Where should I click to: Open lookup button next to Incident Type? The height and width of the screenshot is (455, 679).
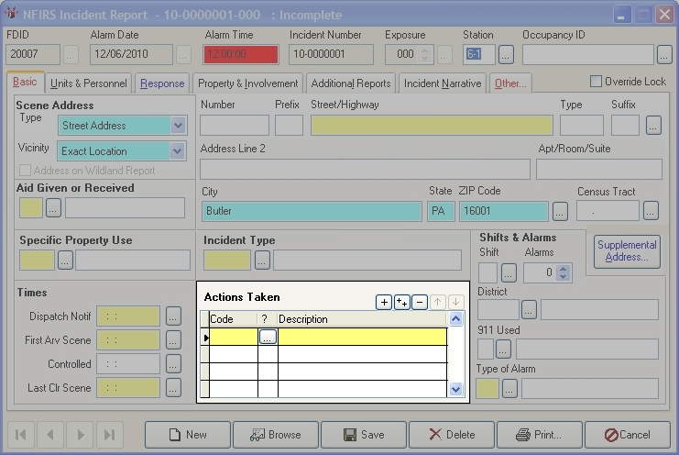point(262,261)
